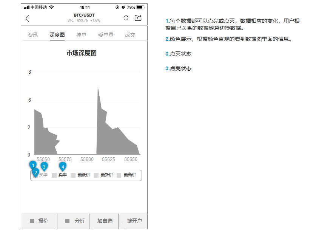Tap the 一键开户 button
The height and width of the screenshot is (240, 316).
[133, 221]
